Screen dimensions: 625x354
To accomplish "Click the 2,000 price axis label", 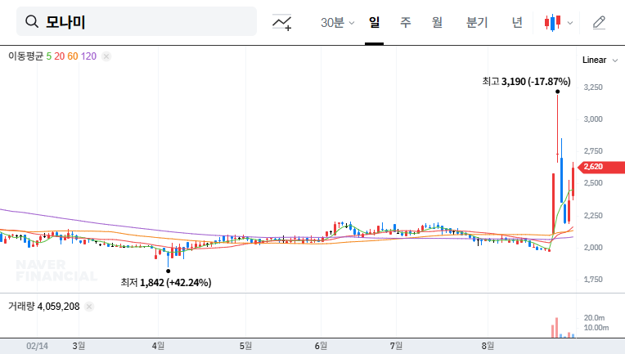I will point(593,248).
